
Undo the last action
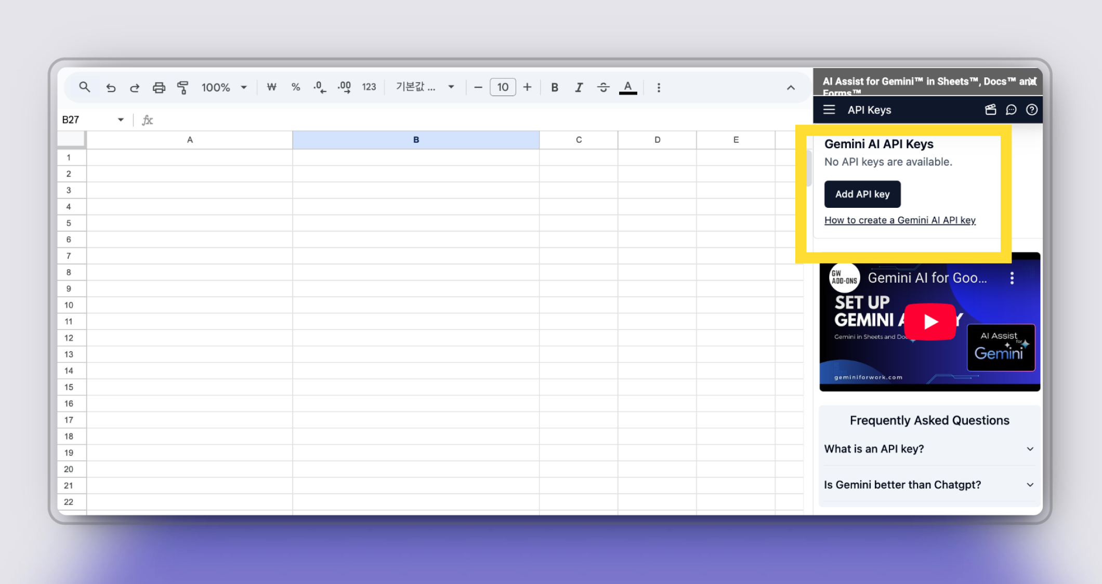[x=111, y=87]
